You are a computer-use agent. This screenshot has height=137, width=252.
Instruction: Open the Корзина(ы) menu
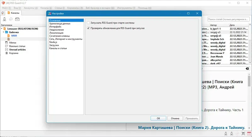pos(75,8)
